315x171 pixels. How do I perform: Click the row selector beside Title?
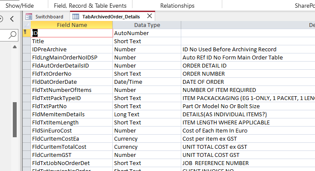pos(26,41)
